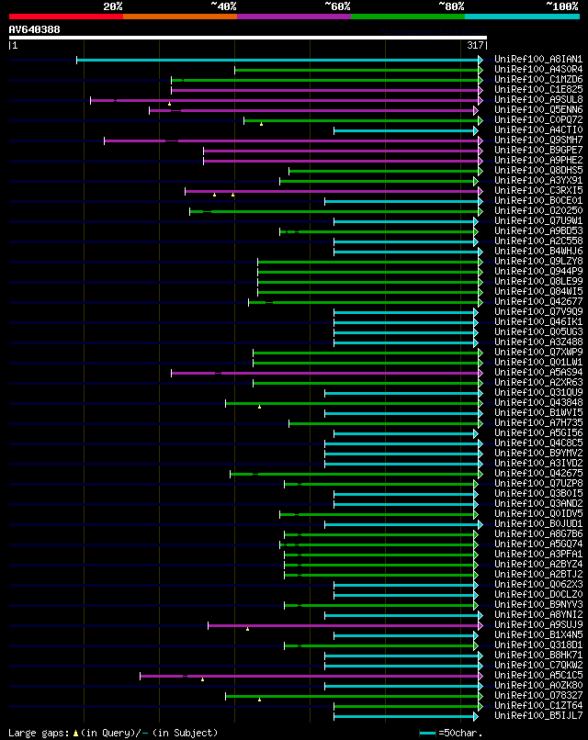Select the UniRef100_Q0IDV5 label text
The image size is (588, 740).
538,513
